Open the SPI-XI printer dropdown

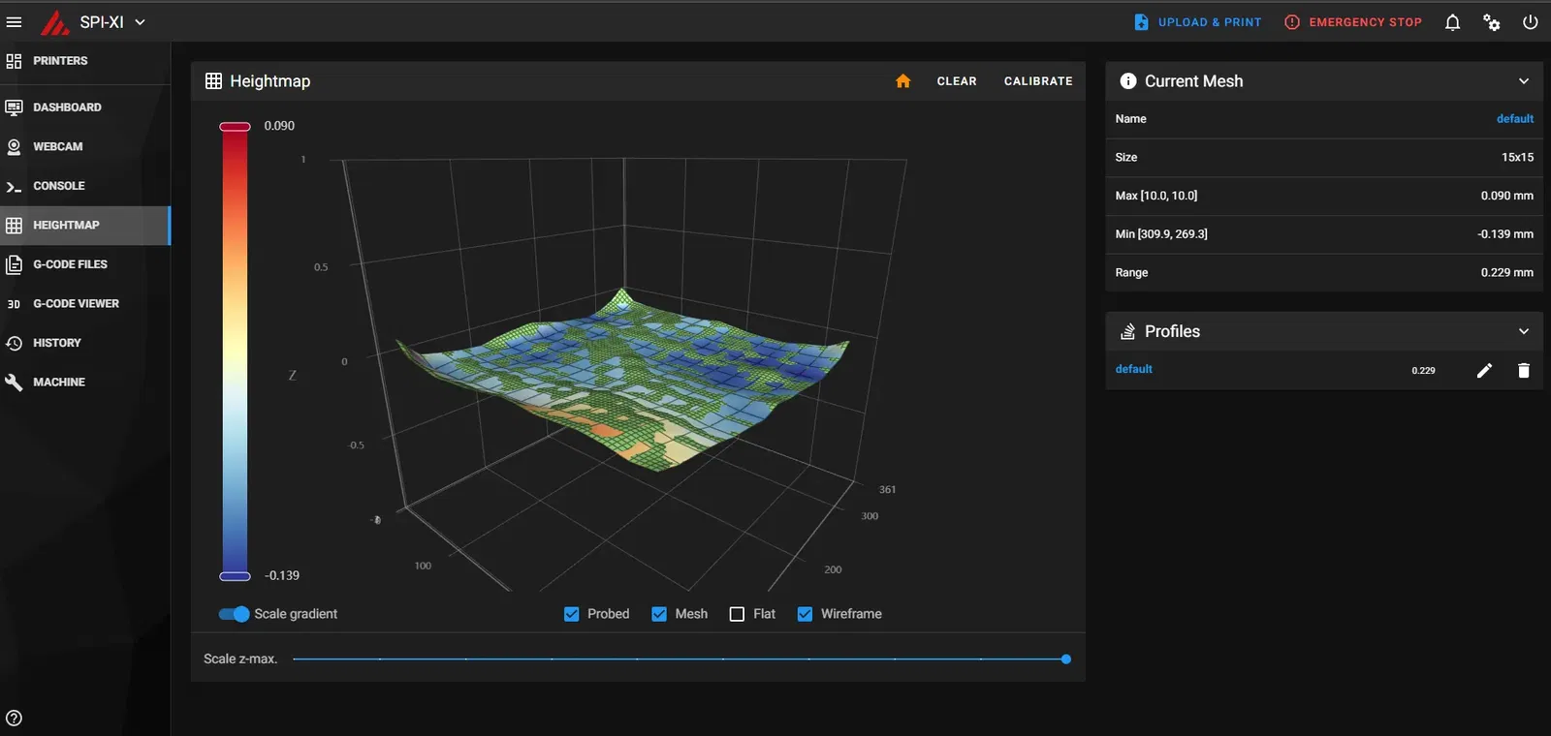(111, 22)
